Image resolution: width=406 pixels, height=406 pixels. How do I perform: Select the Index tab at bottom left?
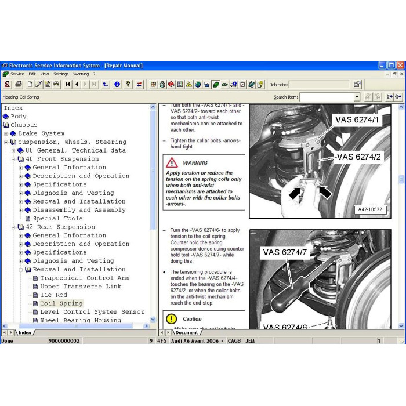tap(24, 333)
